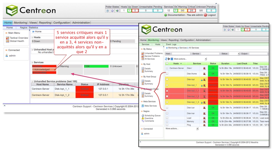Click the Unhandled Problems link in the sidebar
Screen dimensions: 272x150
[153, 53]
